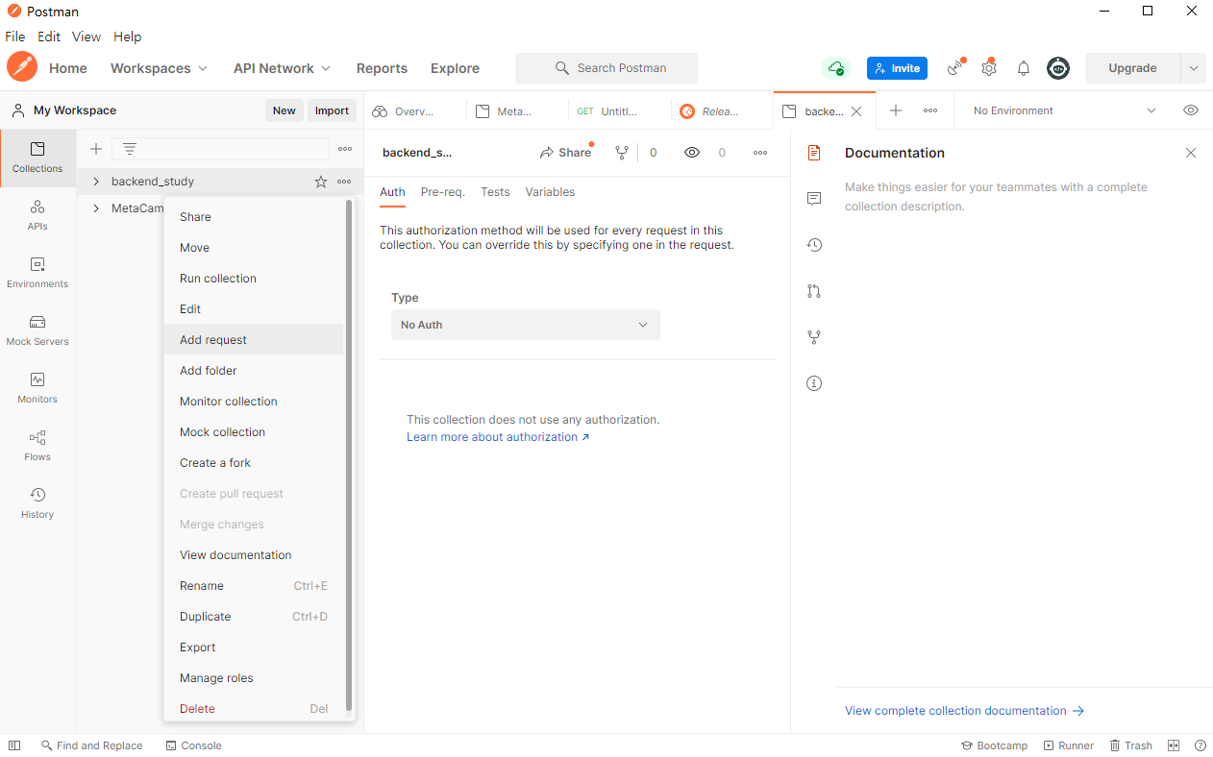
Task: Open the environment quick look eye icon
Action: [1191, 110]
